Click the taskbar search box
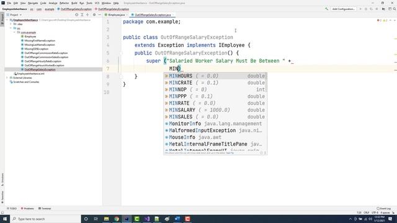 point(45,219)
